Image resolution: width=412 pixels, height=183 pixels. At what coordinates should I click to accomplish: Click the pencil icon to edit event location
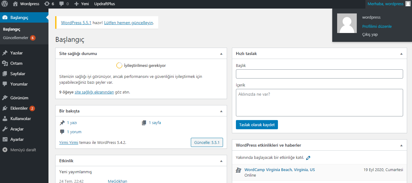[x=308, y=158]
